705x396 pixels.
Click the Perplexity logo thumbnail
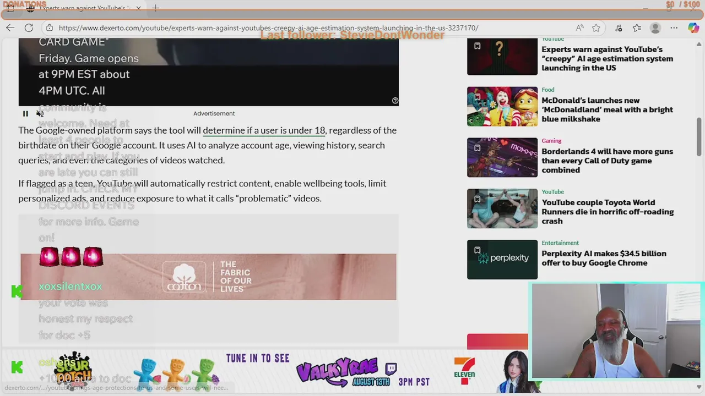[x=502, y=260]
